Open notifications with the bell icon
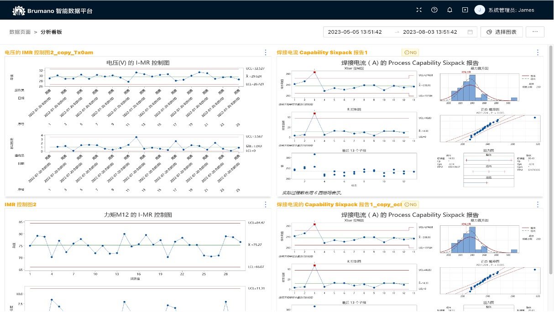 pos(449,10)
